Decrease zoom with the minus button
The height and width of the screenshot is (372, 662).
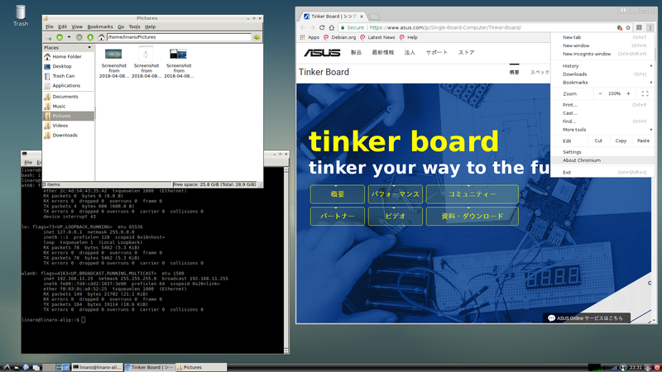600,93
